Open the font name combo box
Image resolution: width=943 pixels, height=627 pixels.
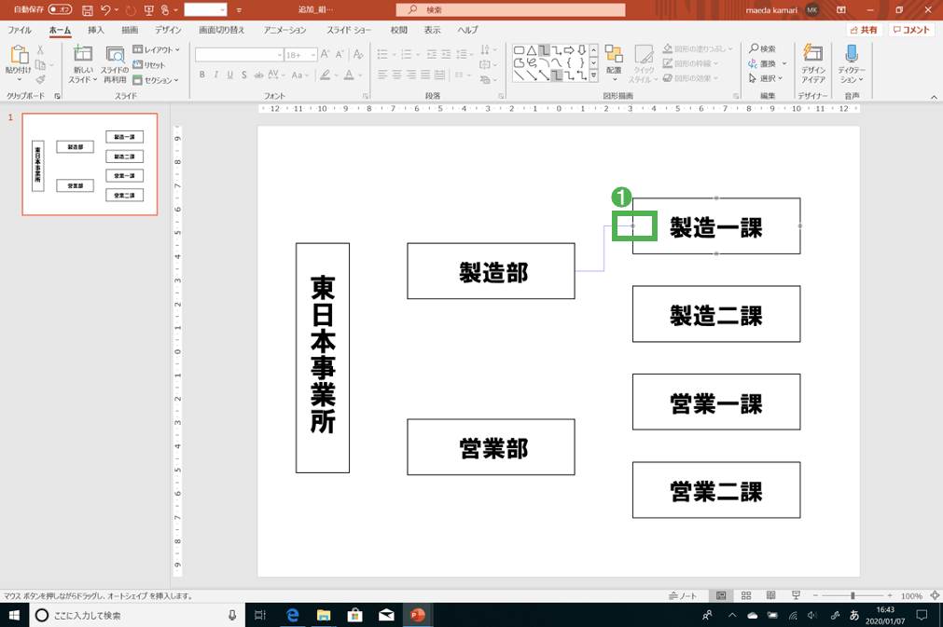coord(239,55)
